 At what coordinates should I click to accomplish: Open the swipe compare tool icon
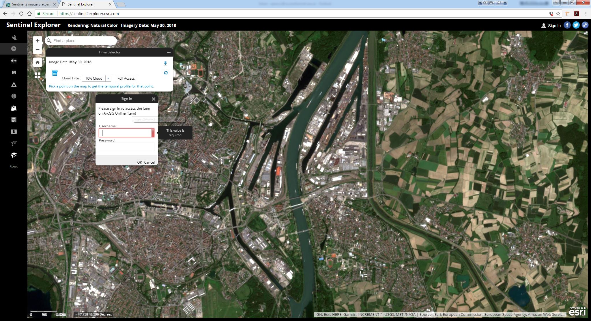pos(14,61)
